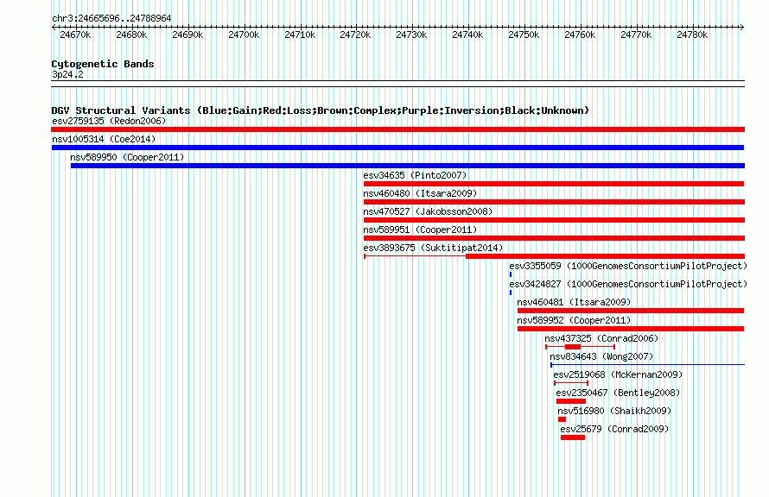Click the thick red esv3893675 segment

[605, 256]
